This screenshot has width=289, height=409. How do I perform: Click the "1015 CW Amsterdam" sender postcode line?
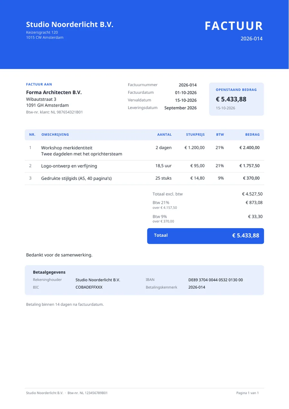45,37
